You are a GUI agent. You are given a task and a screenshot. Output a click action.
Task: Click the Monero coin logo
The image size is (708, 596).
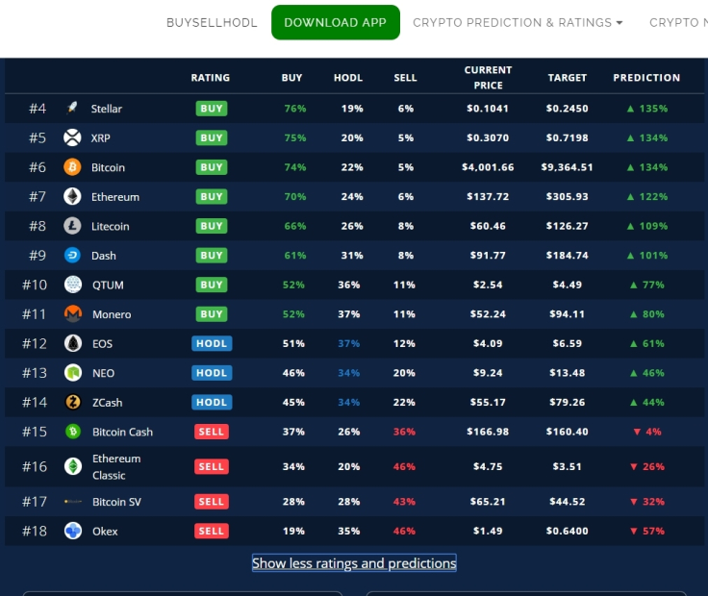tap(73, 314)
